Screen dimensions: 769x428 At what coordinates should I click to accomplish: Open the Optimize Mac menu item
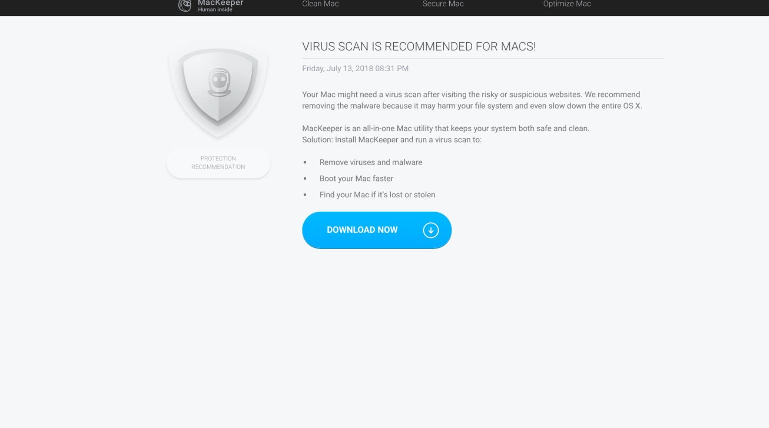pyautogui.click(x=567, y=4)
